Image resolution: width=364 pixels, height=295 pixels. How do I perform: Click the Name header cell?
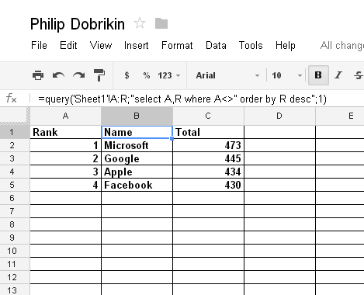point(137,132)
